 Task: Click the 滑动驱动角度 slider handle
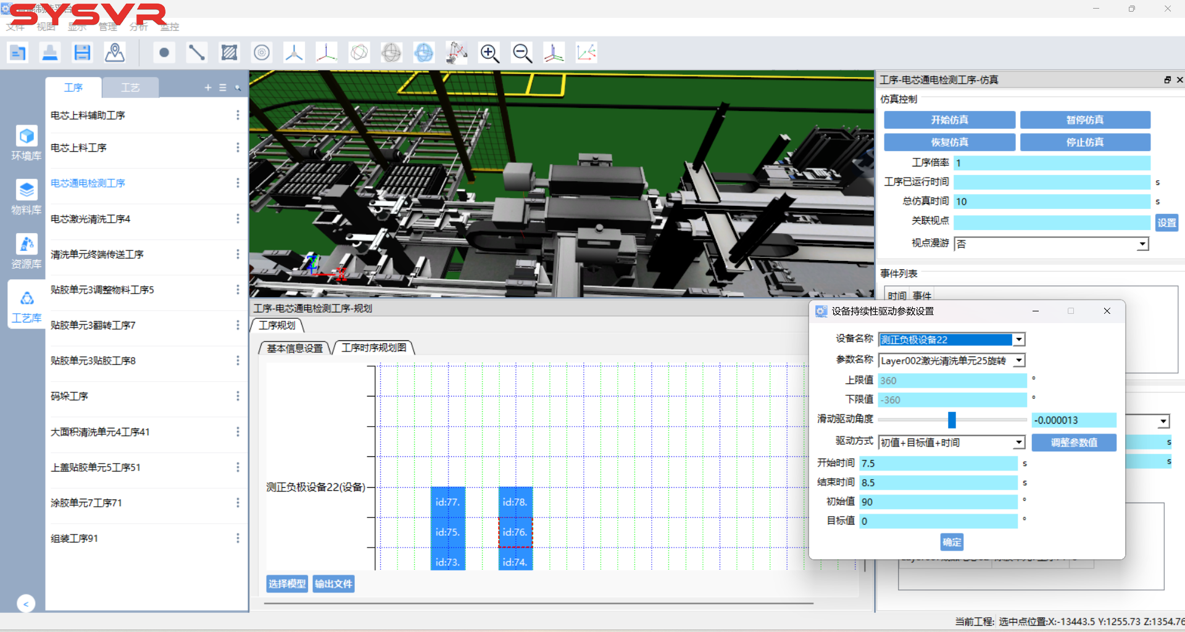[952, 421]
